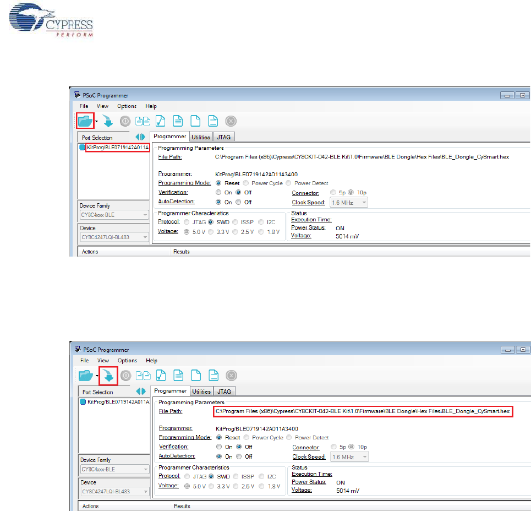Click the lined document icon in upper window

178,121
